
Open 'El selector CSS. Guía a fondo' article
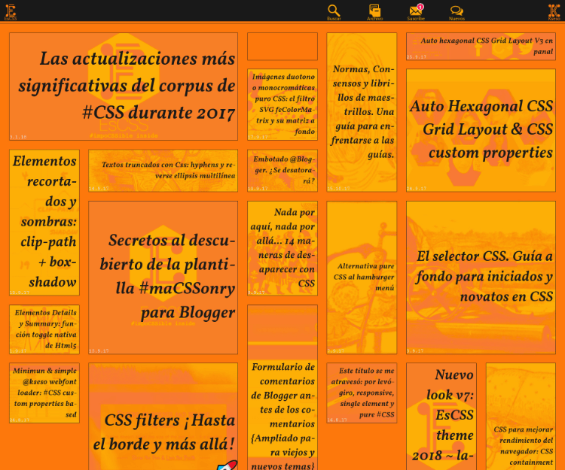click(481, 276)
